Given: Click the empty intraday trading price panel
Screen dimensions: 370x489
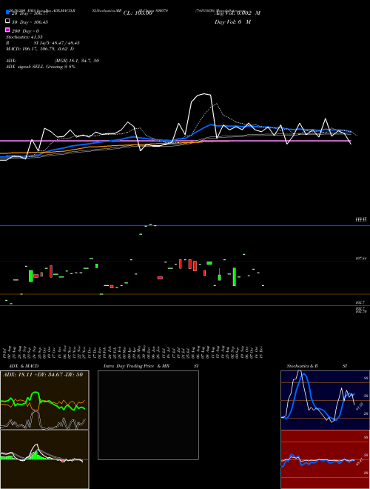Looking at the screenshot, I should click(148, 415).
